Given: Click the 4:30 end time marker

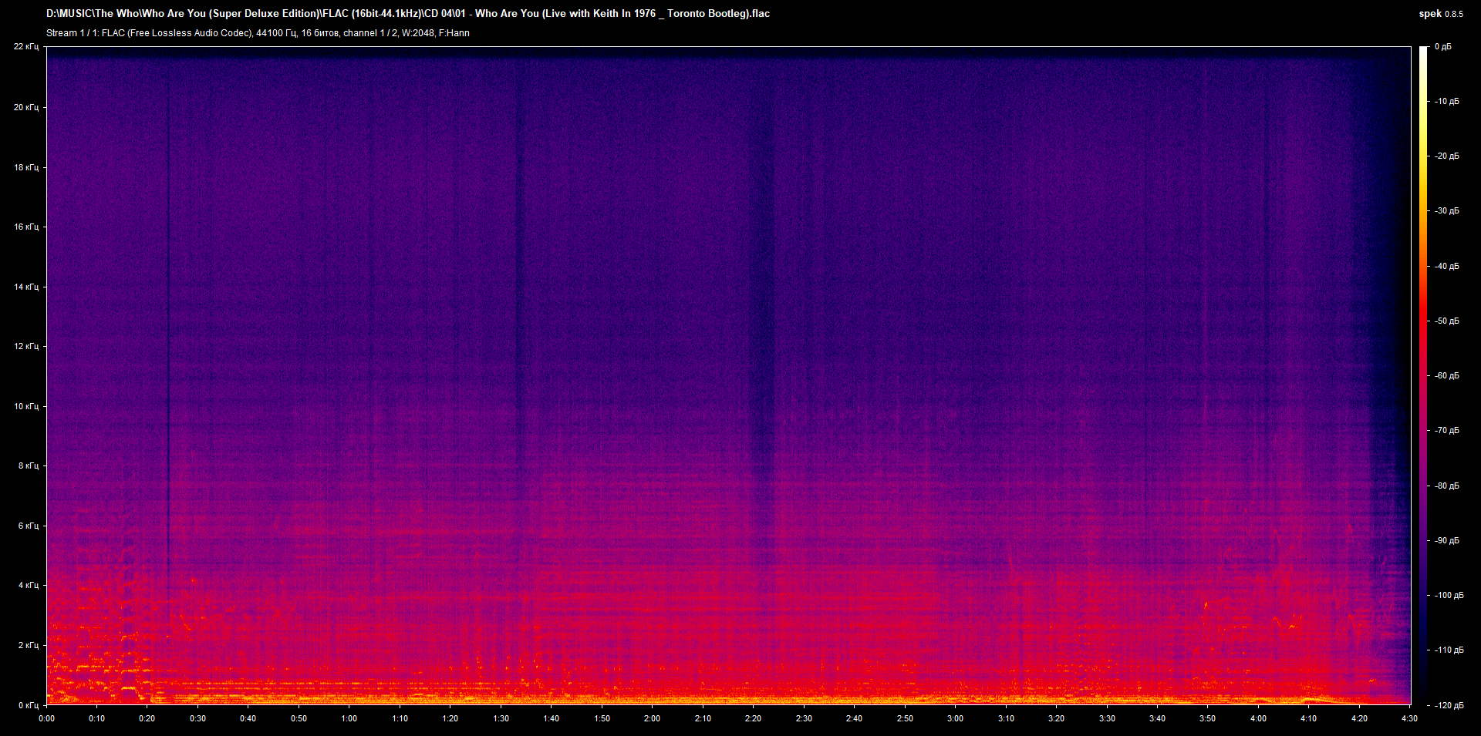Looking at the screenshot, I should click(x=1409, y=718).
